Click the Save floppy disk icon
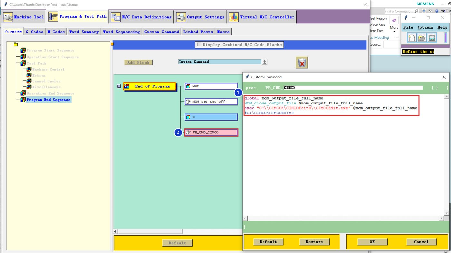The width and height of the screenshot is (451, 253). [x=432, y=38]
